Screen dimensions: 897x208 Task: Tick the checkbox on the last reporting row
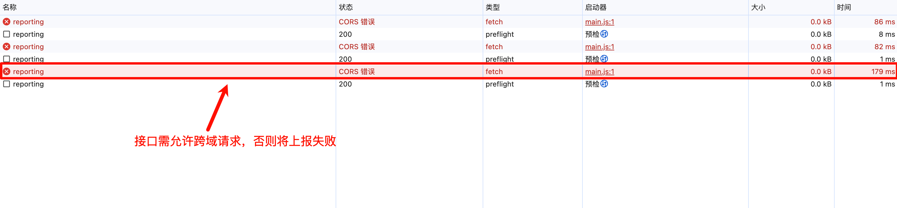[7, 84]
